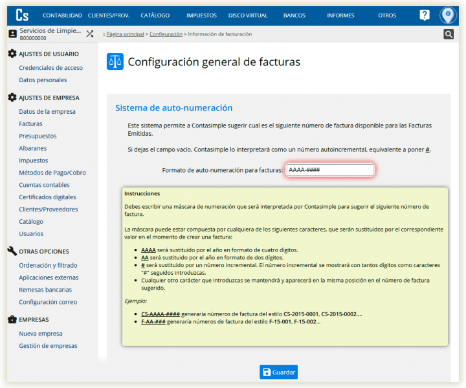466x388 pixels.
Task: Open the Informes menu
Action: tap(340, 16)
